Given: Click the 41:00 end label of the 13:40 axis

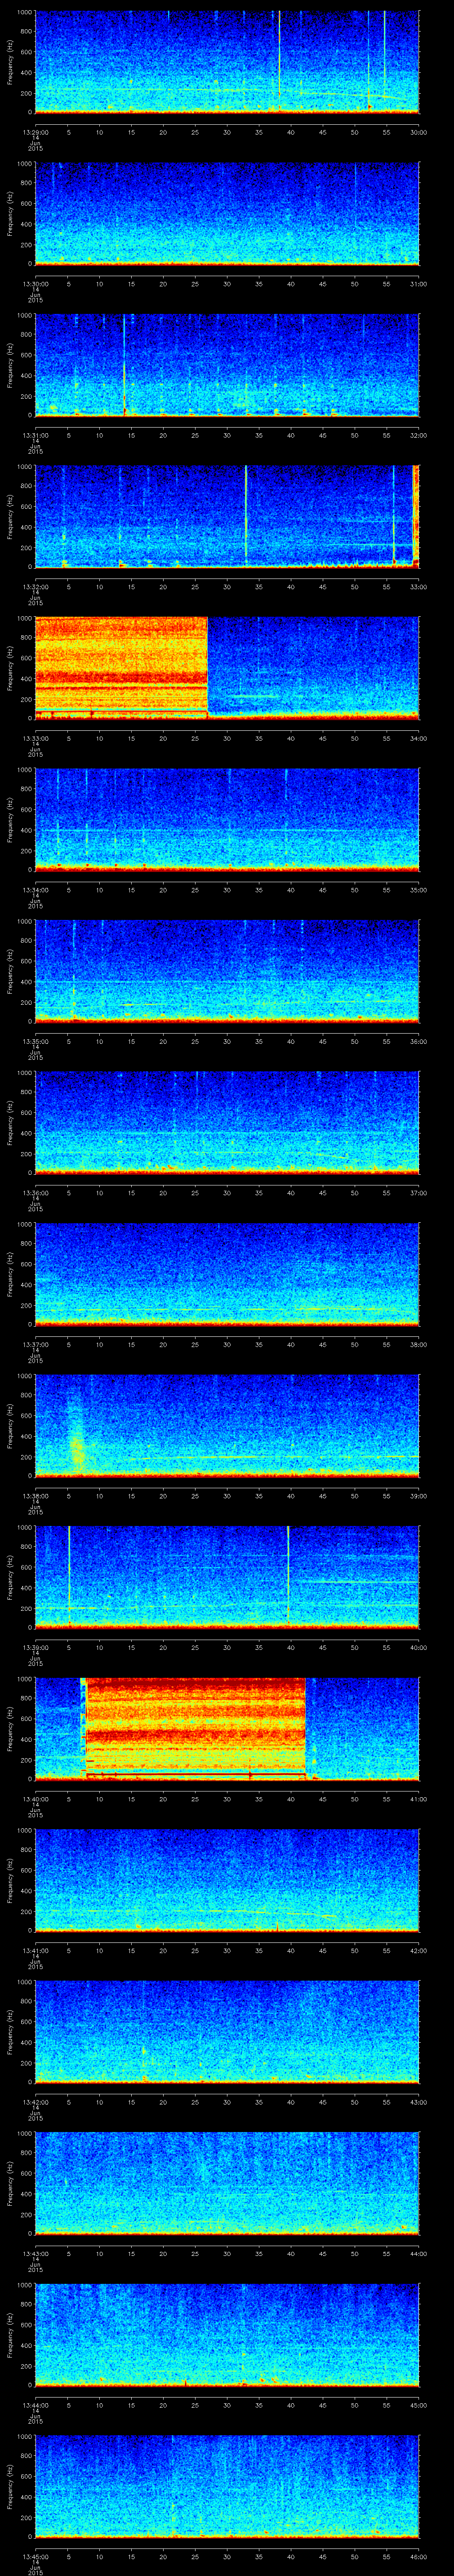Looking at the screenshot, I should pyautogui.click(x=418, y=1799).
